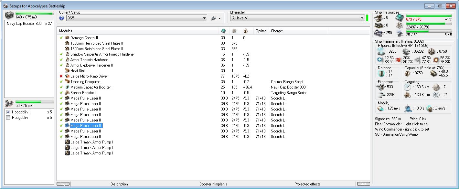Open the Character [All level V] dropdown
This screenshot has width=459, height=189.
[297, 18]
